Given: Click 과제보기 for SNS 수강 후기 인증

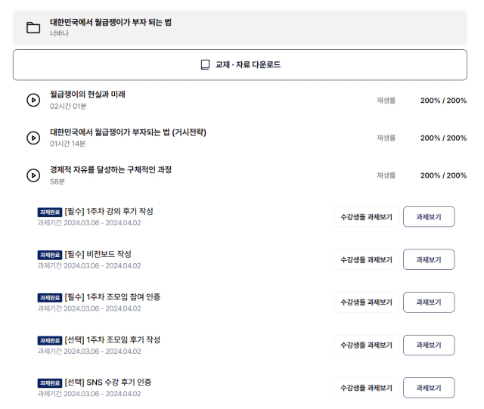Looking at the screenshot, I should tap(429, 388).
